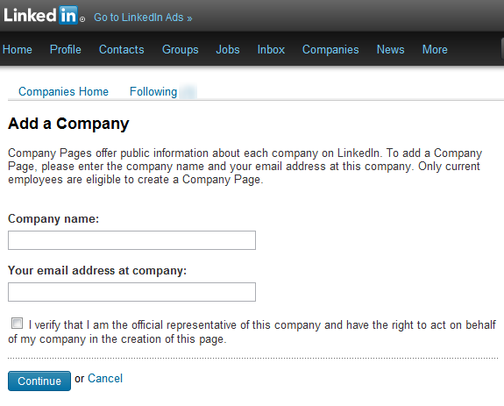The width and height of the screenshot is (504, 406).
Task: Open the Home menu item
Action: tap(17, 49)
